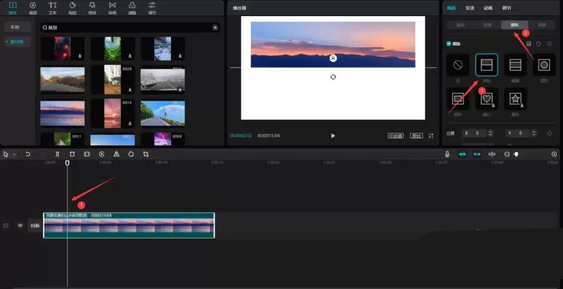
Task: Select the heart mask shape
Action: pyautogui.click(x=486, y=98)
